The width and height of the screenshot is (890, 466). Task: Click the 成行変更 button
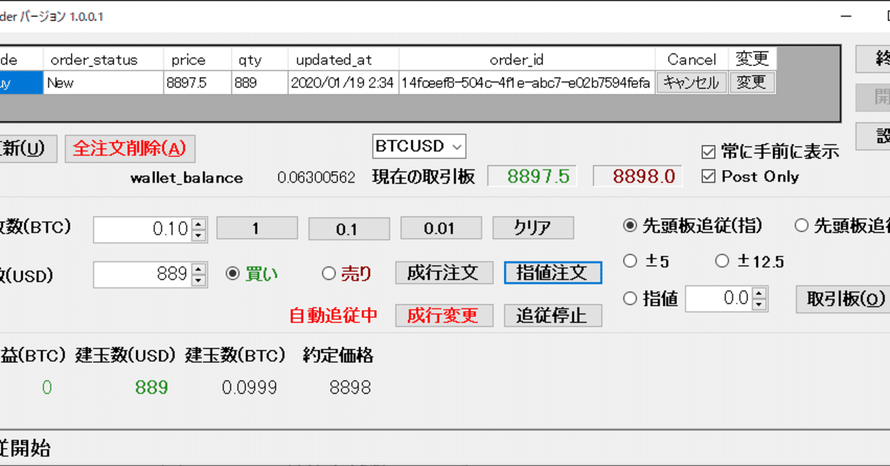click(x=444, y=315)
